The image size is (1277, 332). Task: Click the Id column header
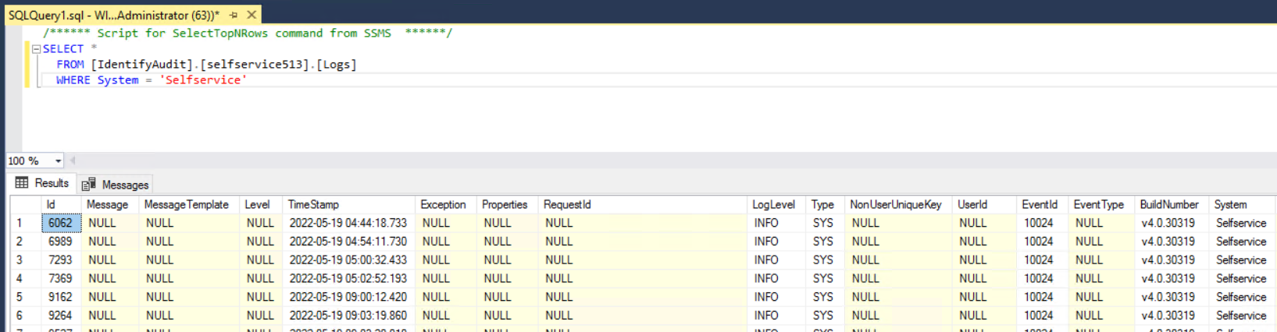(x=51, y=204)
